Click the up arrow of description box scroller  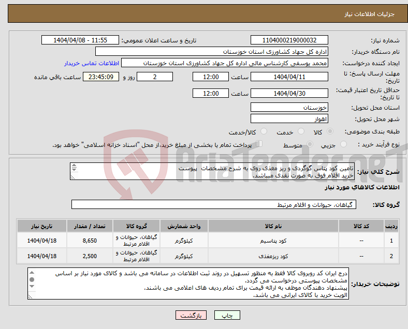point(74,166)
